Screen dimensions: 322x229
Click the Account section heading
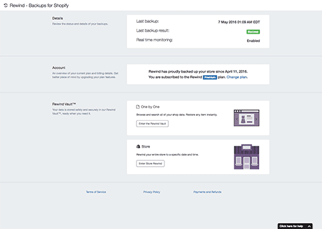58,67
